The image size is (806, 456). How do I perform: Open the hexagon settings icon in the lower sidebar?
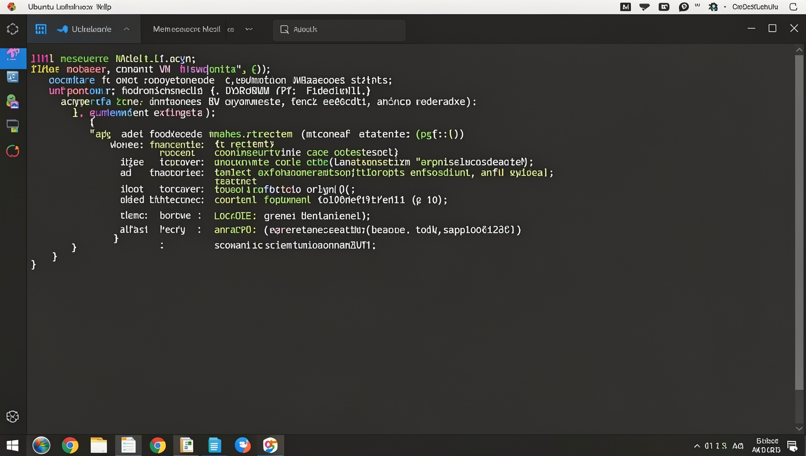click(x=13, y=416)
